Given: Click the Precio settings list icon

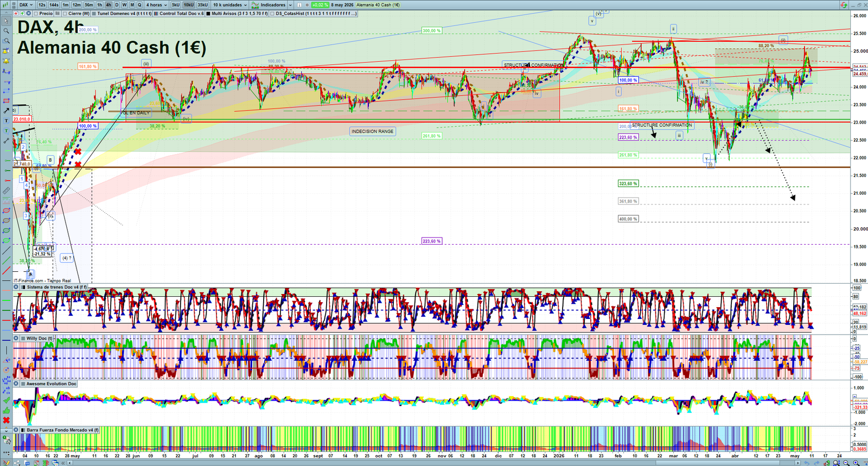Looking at the screenshot, I should click(58, 14).
